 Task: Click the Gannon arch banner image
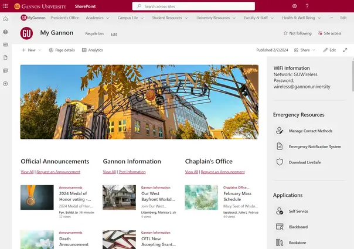coord(139,102)
